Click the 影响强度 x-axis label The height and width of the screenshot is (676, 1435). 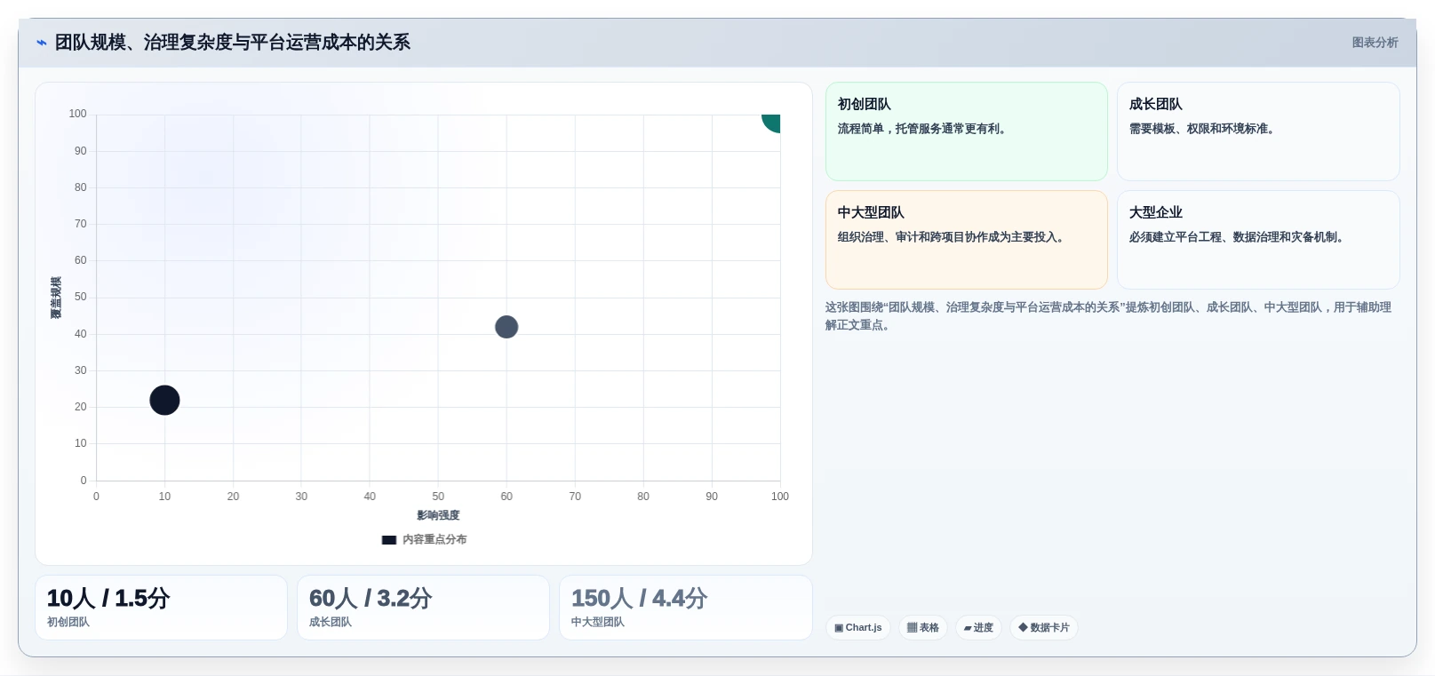438,515
